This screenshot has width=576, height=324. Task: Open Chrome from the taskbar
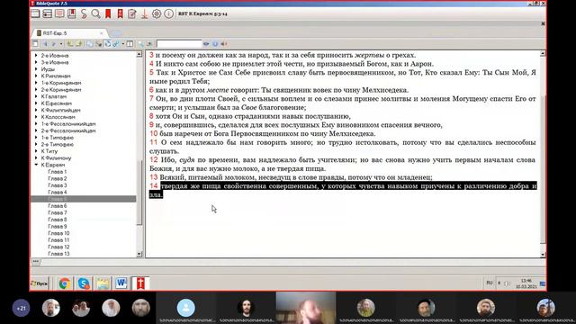point(65,283)
